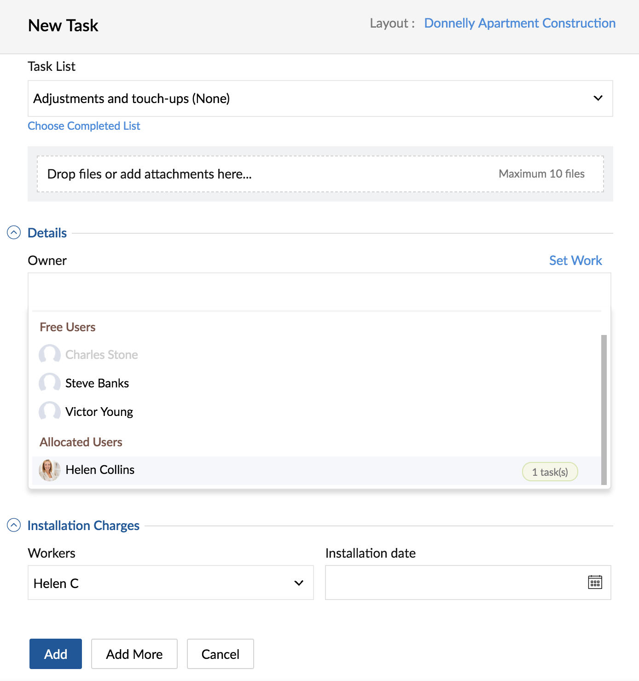639x681 pixels.
Task: Click the Add More button
Action: click(134, 654)
